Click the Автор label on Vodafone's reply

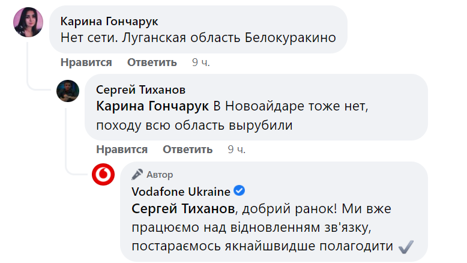click(160, 175)
